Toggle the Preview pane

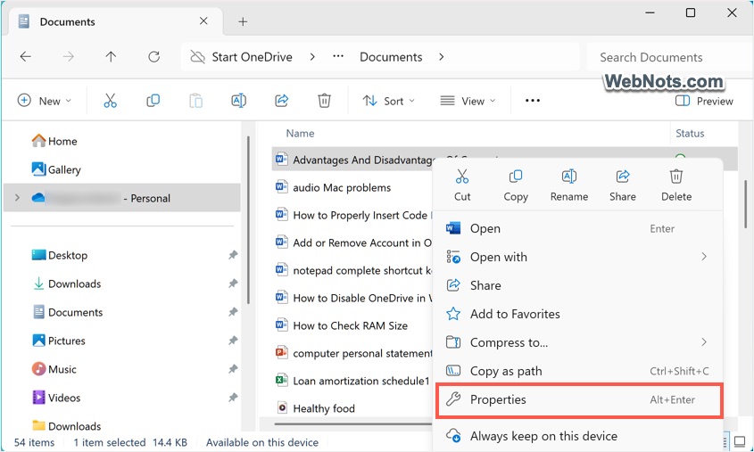click(704, 101)
